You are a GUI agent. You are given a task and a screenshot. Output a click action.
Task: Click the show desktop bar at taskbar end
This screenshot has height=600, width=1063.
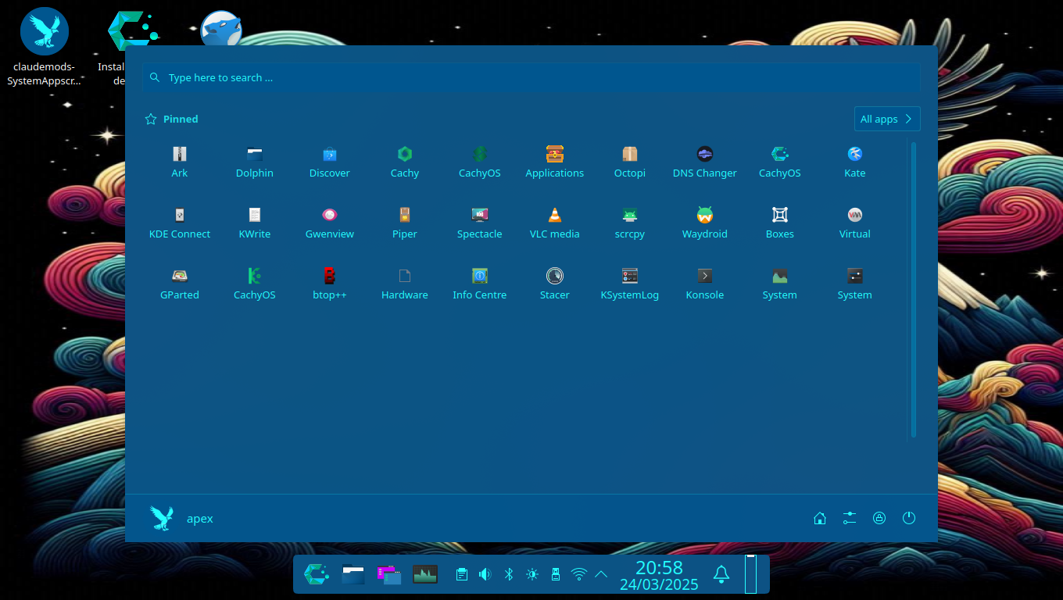750,574
